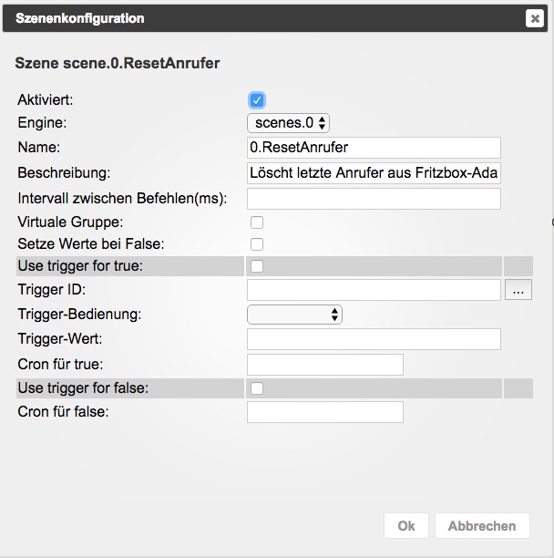Toggle the Aktiviert checkbox
This screenshot has height=558, width=554.
point(257,100)
